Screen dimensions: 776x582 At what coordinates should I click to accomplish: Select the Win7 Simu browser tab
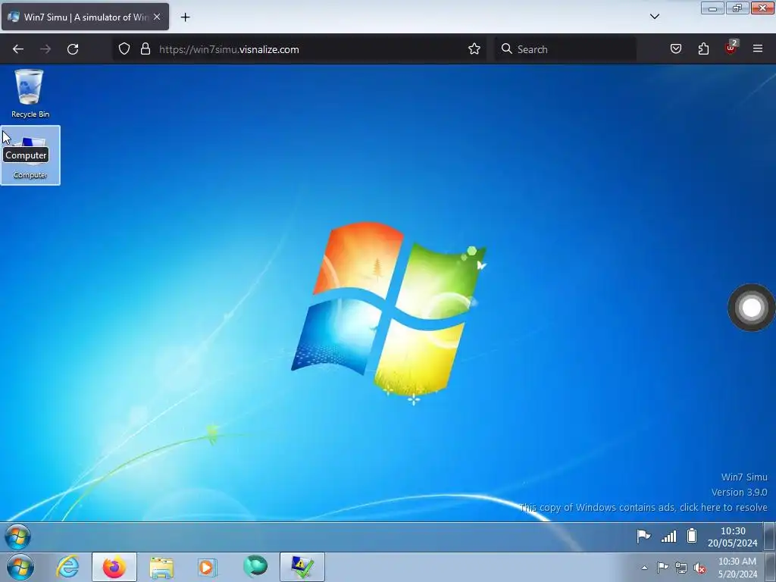(x=85, y=17)
